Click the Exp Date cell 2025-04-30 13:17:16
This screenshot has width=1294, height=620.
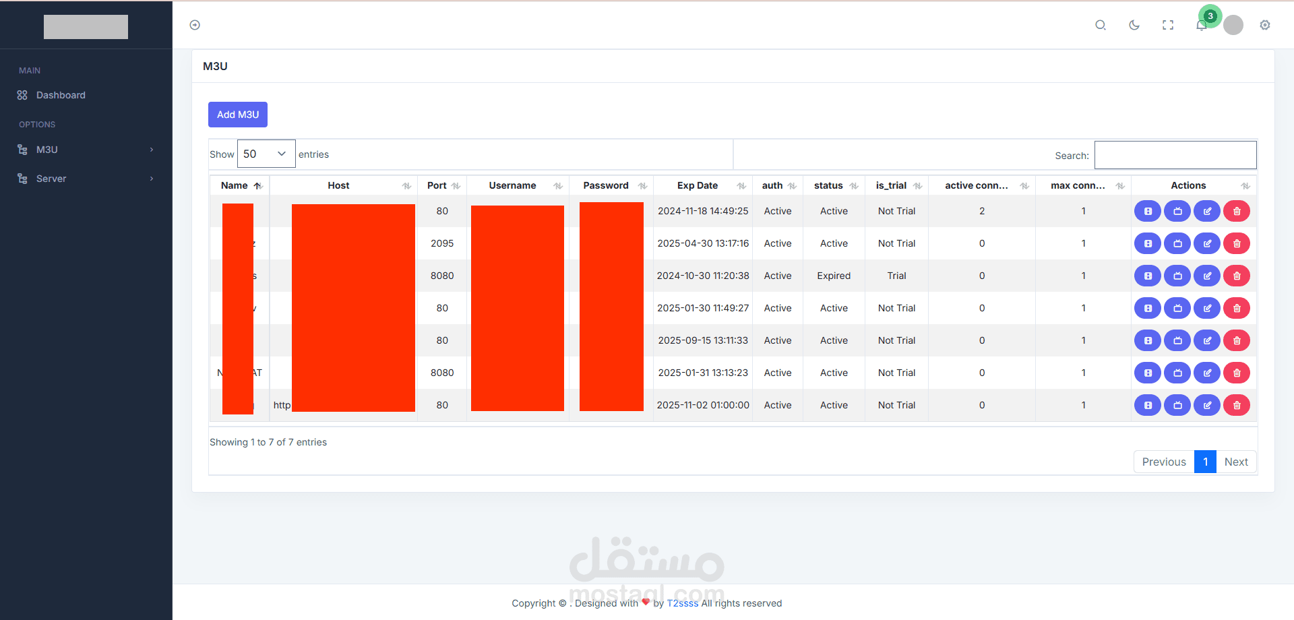[x=703, y=243]
